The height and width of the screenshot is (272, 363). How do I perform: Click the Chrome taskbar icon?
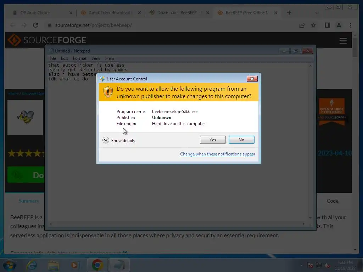tap(97, 265)
